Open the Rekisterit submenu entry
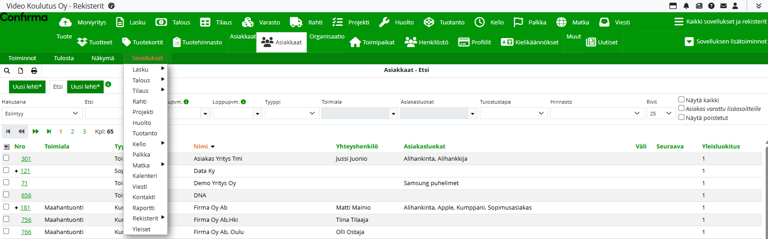This screenshot has width=768, height=239. (x=145, y=218)
